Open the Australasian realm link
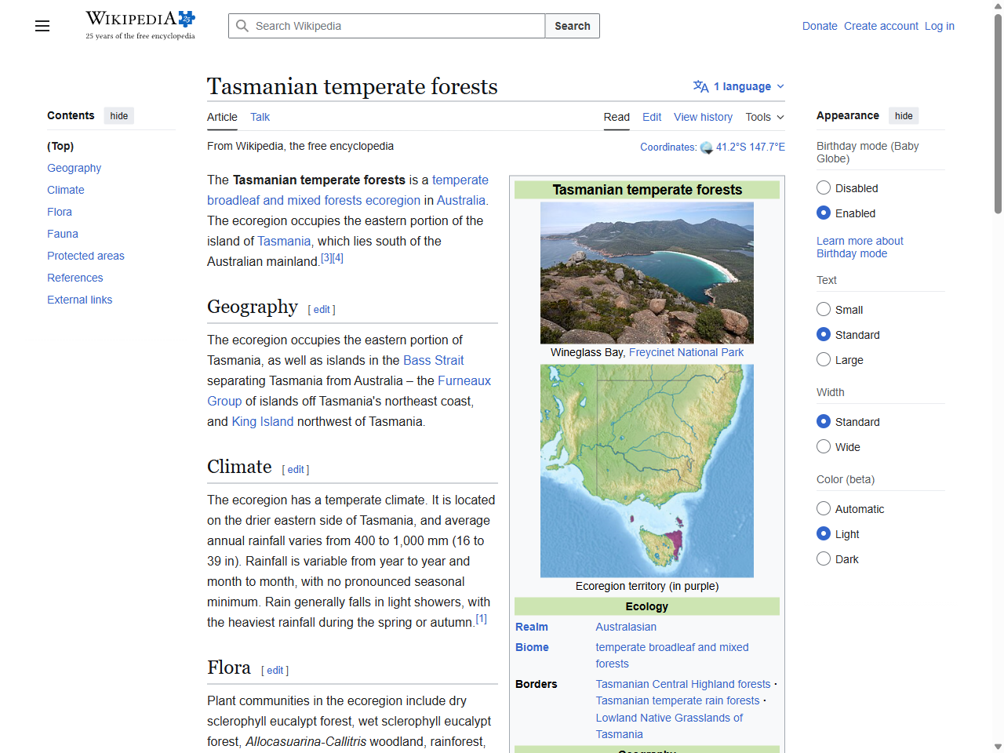The width and height of the screenshot is (1004, 753). (626, 627)
